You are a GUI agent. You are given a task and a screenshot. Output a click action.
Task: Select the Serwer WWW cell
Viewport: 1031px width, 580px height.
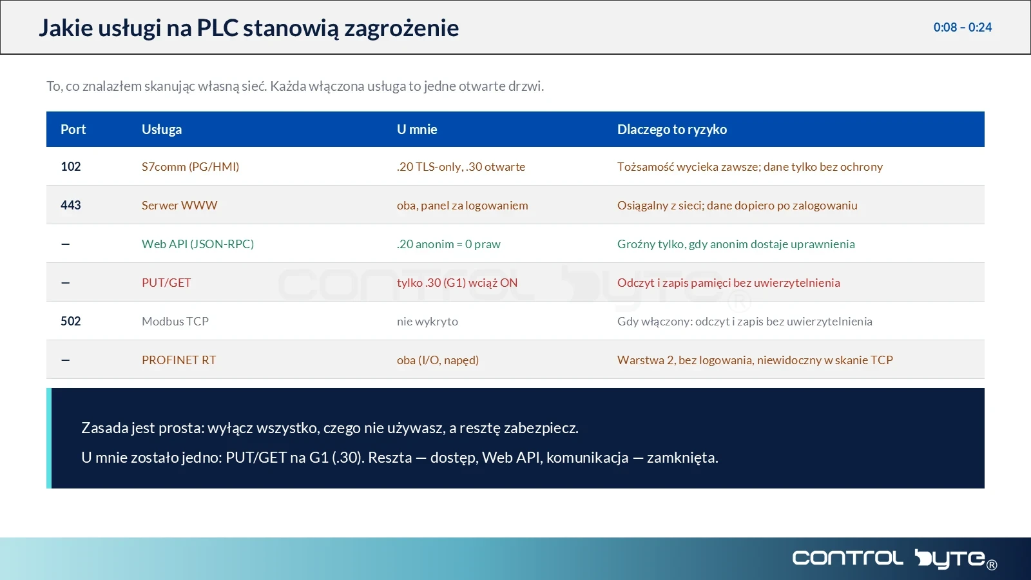(x=179, y=205)
